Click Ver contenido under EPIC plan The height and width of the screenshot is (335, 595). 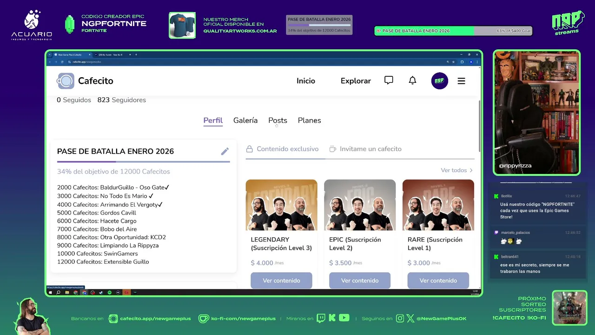pos(360,281)
